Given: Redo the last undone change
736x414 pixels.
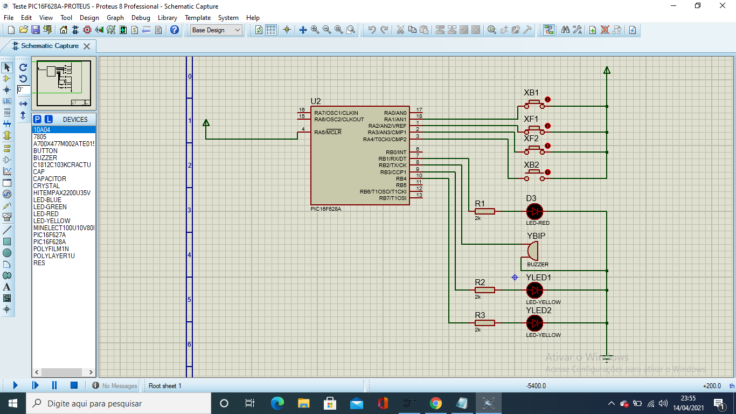Looking at the screenshot, I should point(384,30).
